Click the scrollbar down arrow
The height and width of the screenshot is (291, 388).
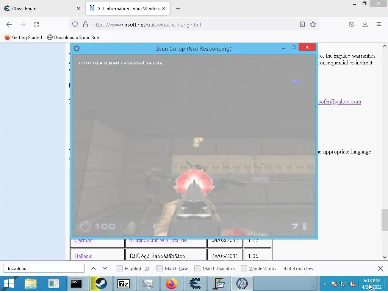point(385,257)
